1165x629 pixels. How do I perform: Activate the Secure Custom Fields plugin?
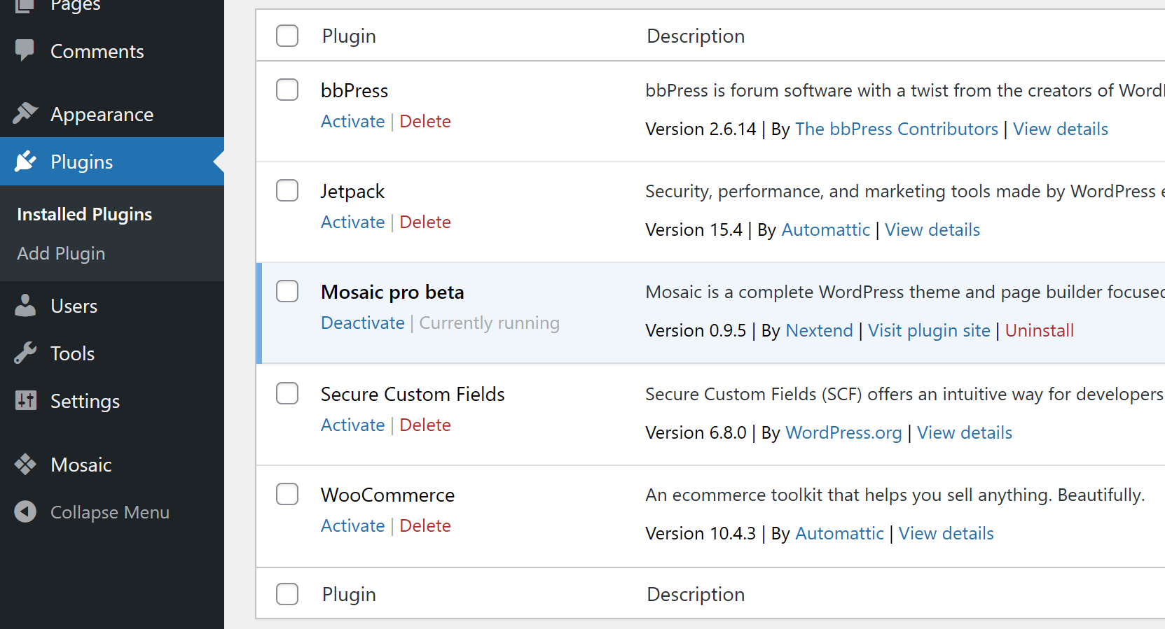point(352,425)
